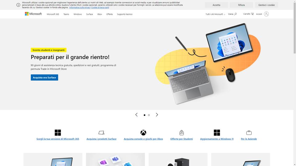Viewport: 296px width, 166px height.
Task: Go to next carousel slide
Action: pyautogui.click(x=157, y=115)
